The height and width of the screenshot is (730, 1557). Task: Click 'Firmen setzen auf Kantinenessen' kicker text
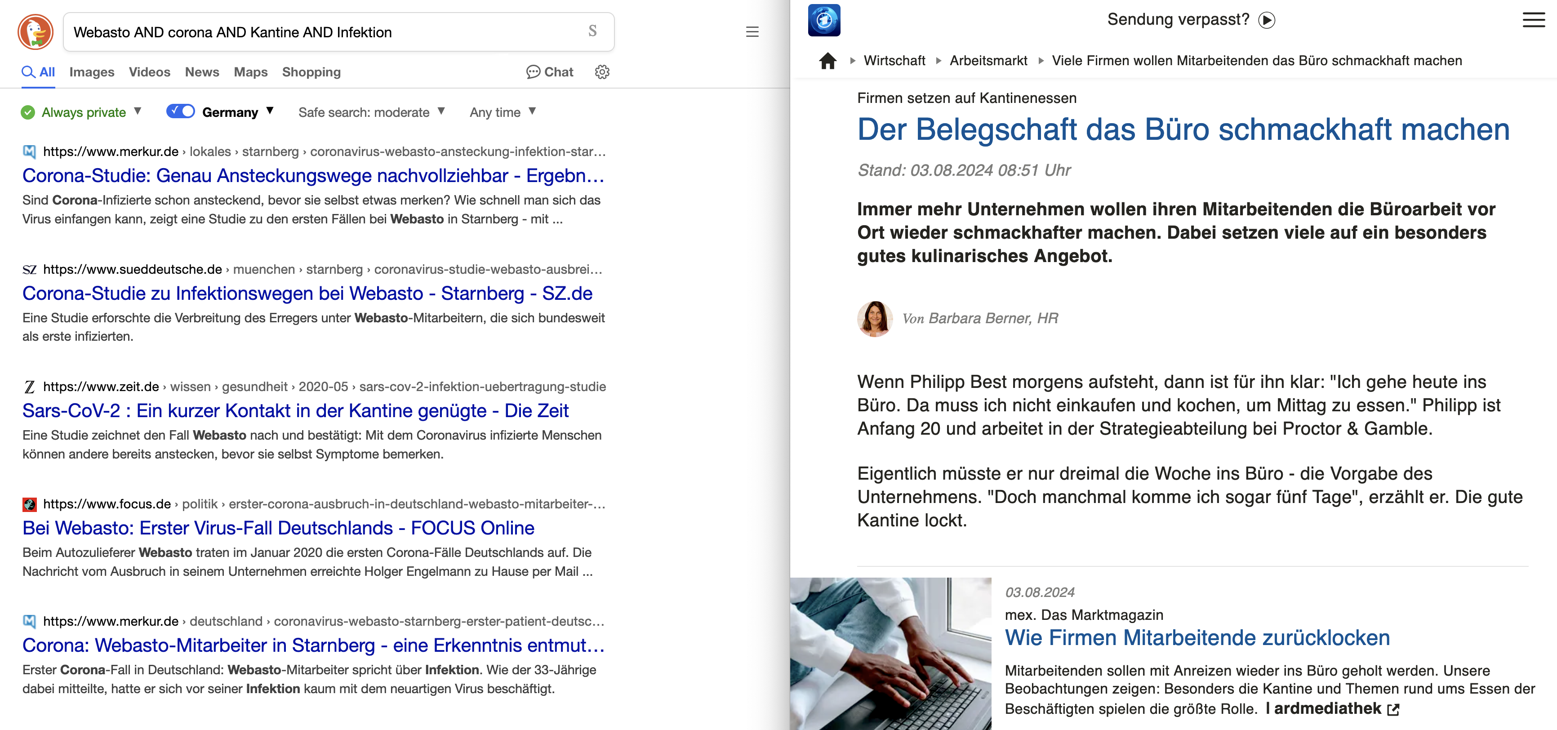point(966,98)
